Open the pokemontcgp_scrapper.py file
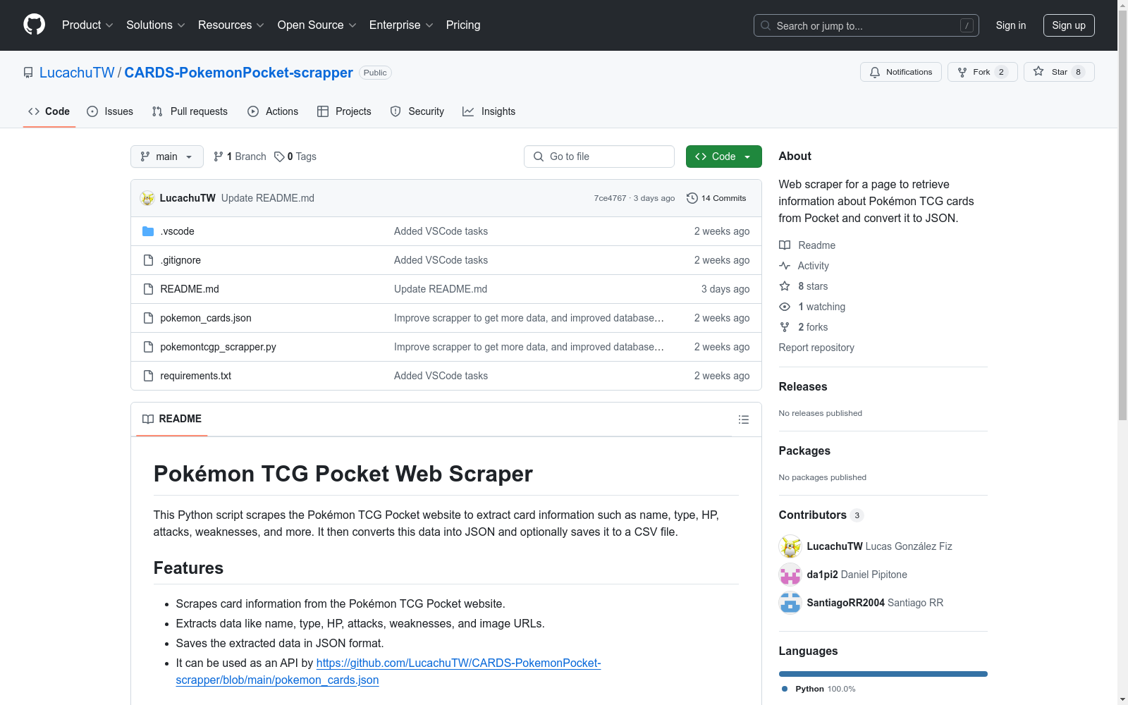The width and height of the screenshot is (1128, 705). (x=218, y=347)
